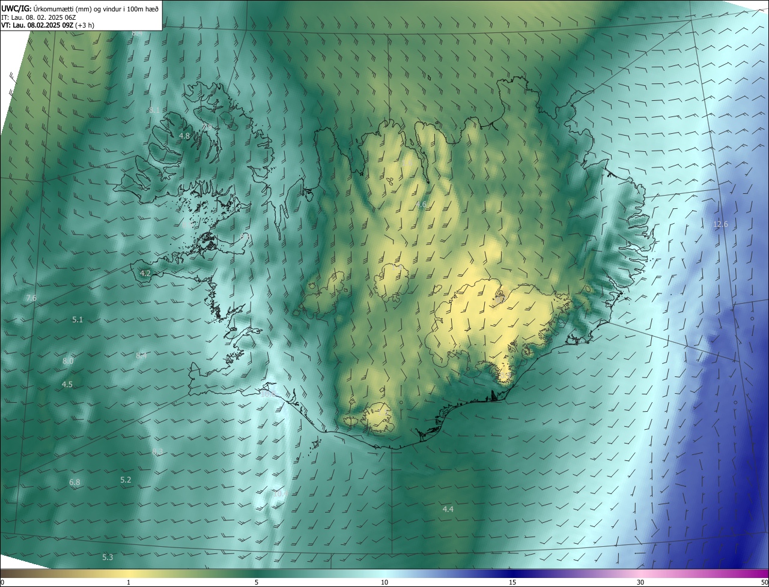Image resolution: width=769 pixels, height=587 pixels.
Task: Click the 5.2 value label
Action: [x=126, y=480]
